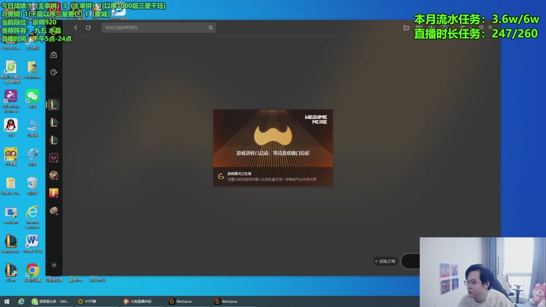The image size is (546, 307).
Task: Open Valorant from the WeGame sidebar
Action: (54, 158)
